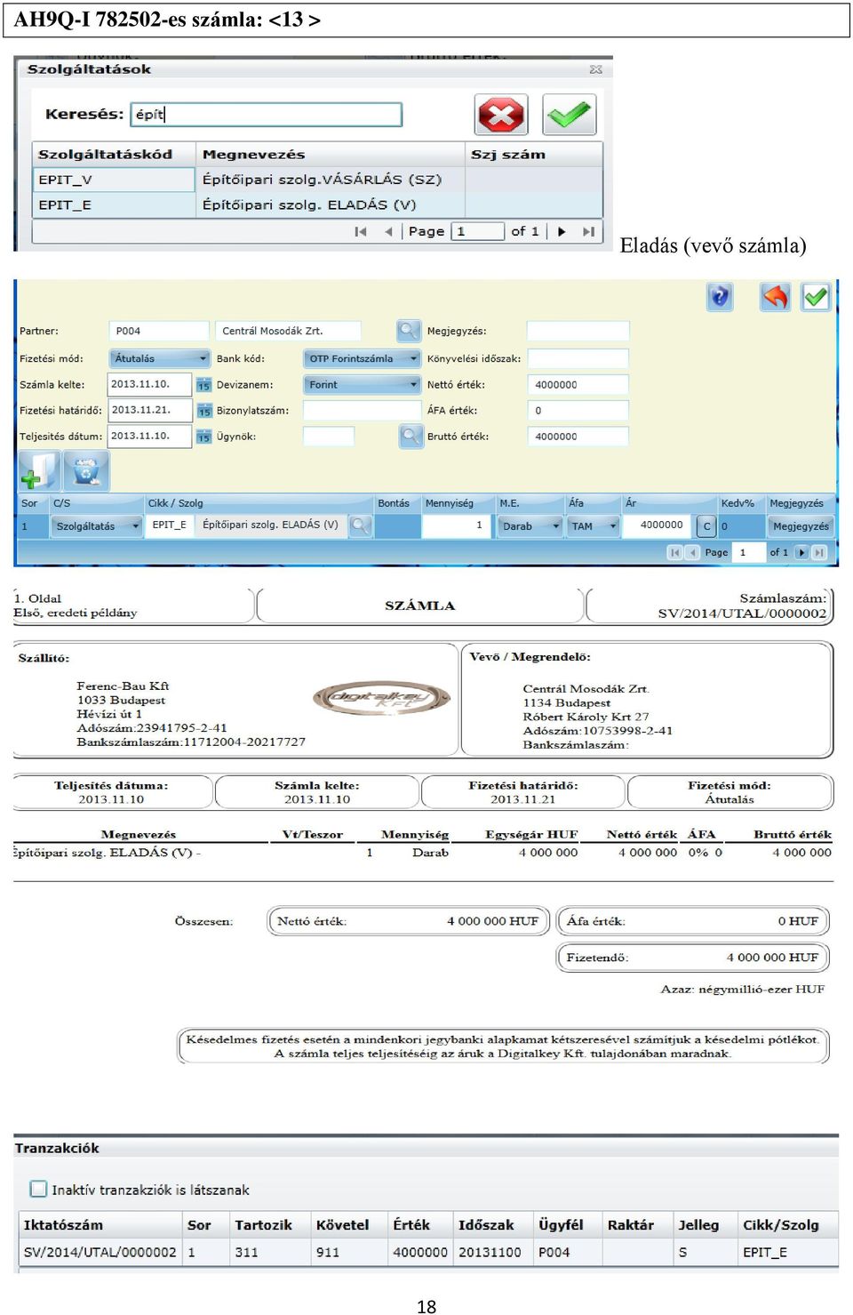
Task: Open help with the blue question mark icon
Action: click(x=720, y=297)
